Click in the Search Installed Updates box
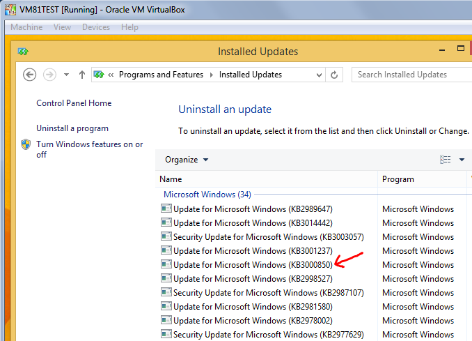This screenshot has width=472, height=341. coord(411,75)
